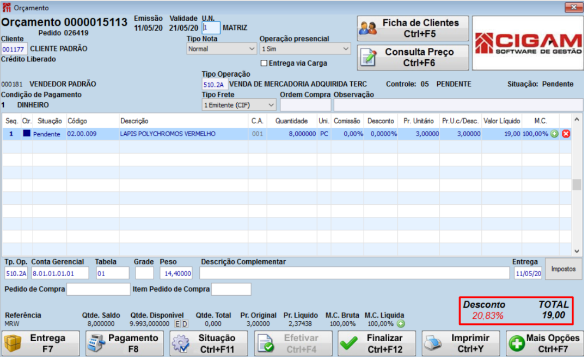Click the grid scrollbar thumb
Screen dimensions: 588x357
[x=577, y=185]
